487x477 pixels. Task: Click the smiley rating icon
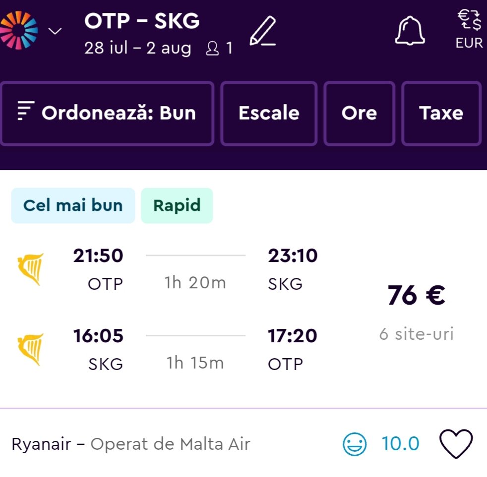tap(355, 444)
